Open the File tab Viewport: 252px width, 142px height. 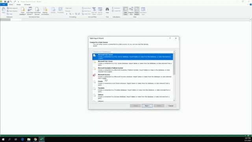pos(4,4)
